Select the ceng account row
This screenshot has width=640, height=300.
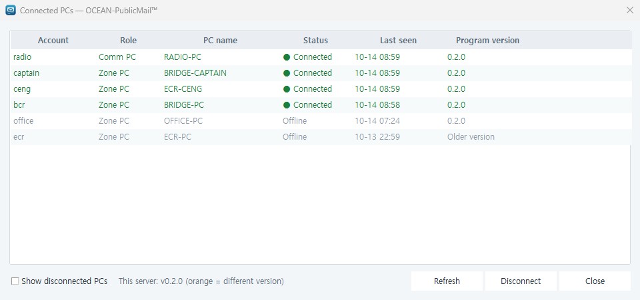(321, 88)
